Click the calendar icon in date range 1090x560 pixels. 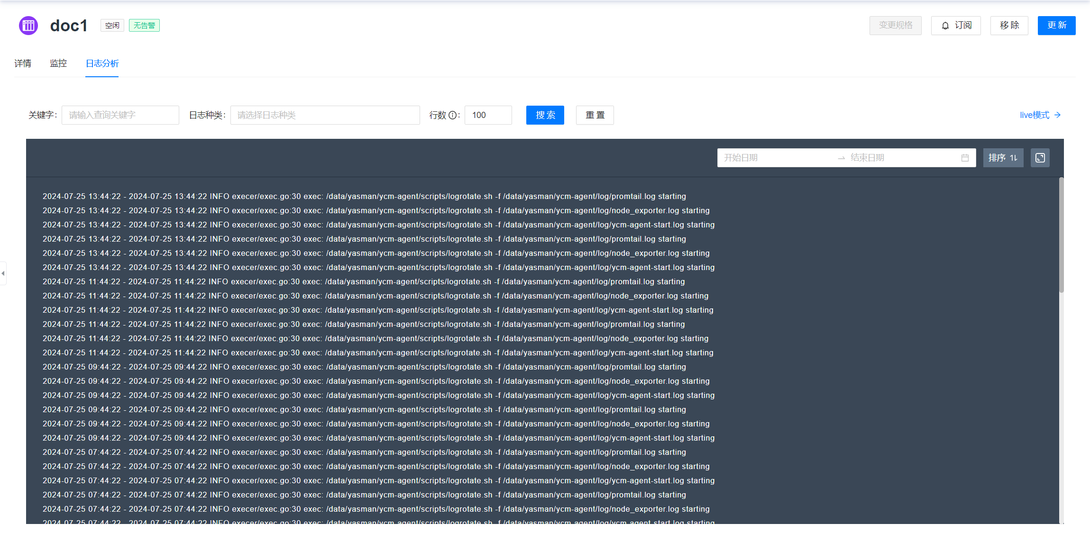tap(965, 158)
